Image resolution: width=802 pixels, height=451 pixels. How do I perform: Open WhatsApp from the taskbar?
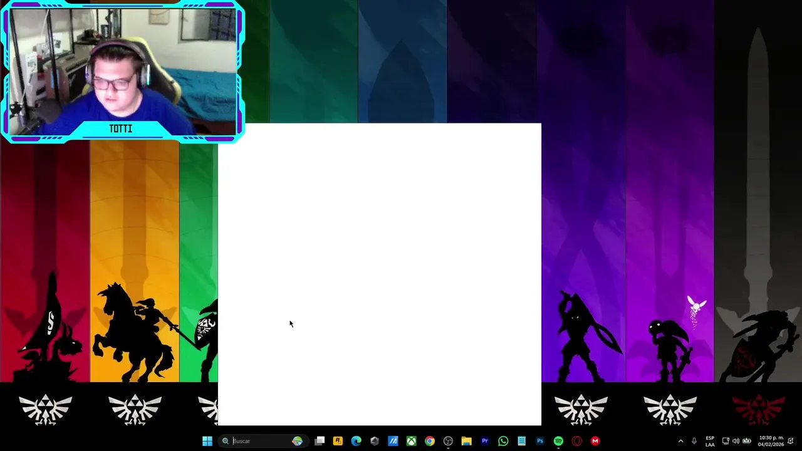pos(503,441)
